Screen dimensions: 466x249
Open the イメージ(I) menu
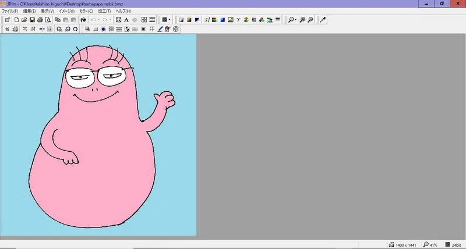pyautogui.click(x=66, y=11)
